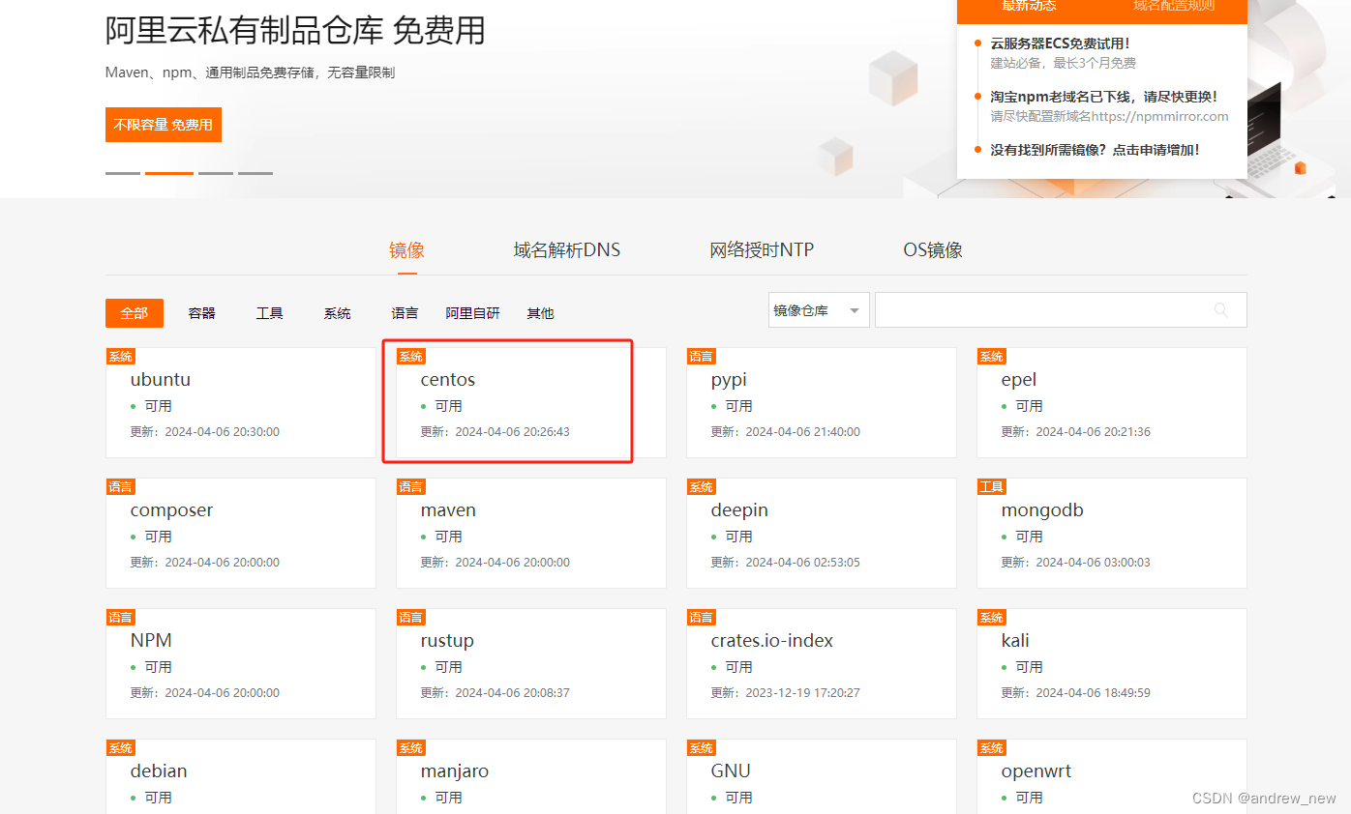Open the rustup mirror card

click(x=531, y=663)
